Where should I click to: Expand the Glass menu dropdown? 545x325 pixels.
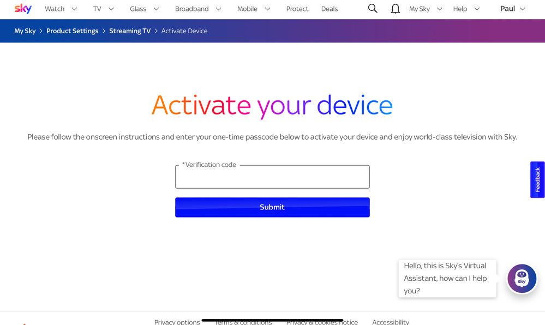(144, 9)
